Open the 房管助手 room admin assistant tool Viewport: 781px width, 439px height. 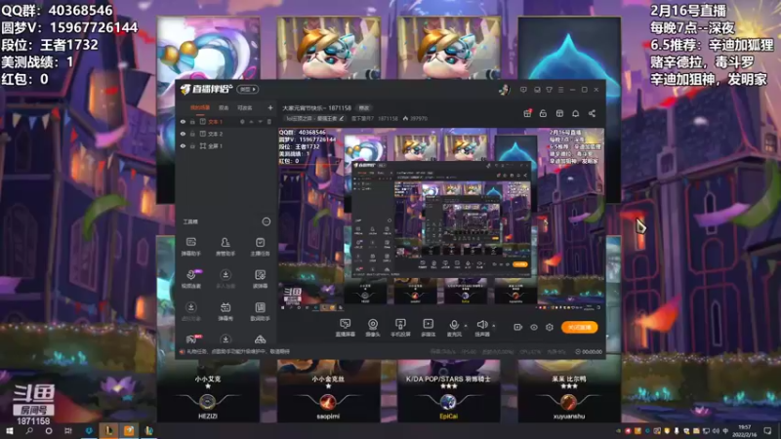click(x=226, y=247)
